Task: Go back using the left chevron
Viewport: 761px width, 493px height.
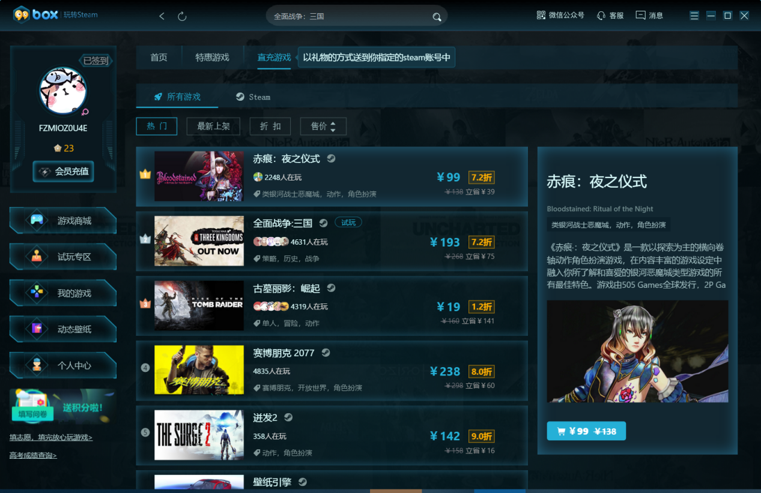Action: point(161,16)
